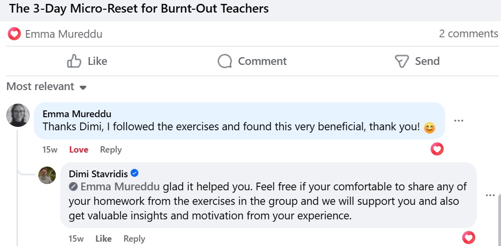This screenshot has width=501, height=246.
Task: Open heart reaction on Emma's comment
Action: (x=437, y=149)
